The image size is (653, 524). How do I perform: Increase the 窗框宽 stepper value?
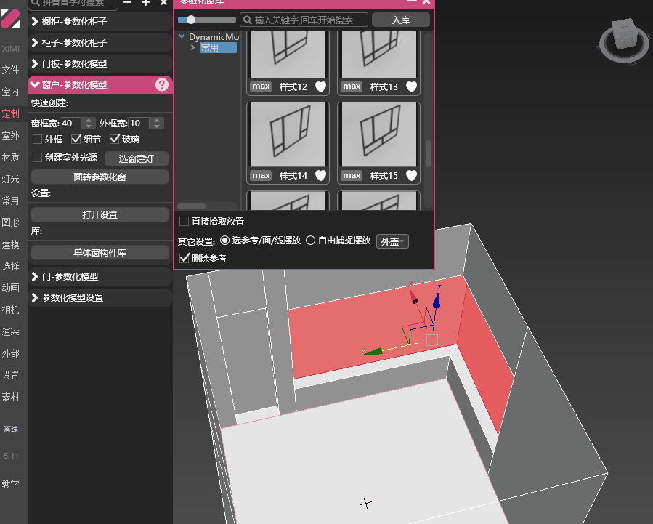pos(89,121)
